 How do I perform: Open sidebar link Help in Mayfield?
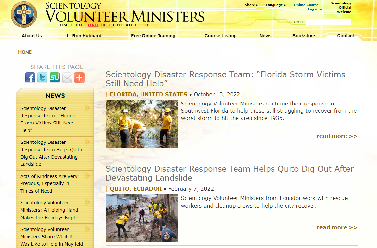(x=51, y=237)
